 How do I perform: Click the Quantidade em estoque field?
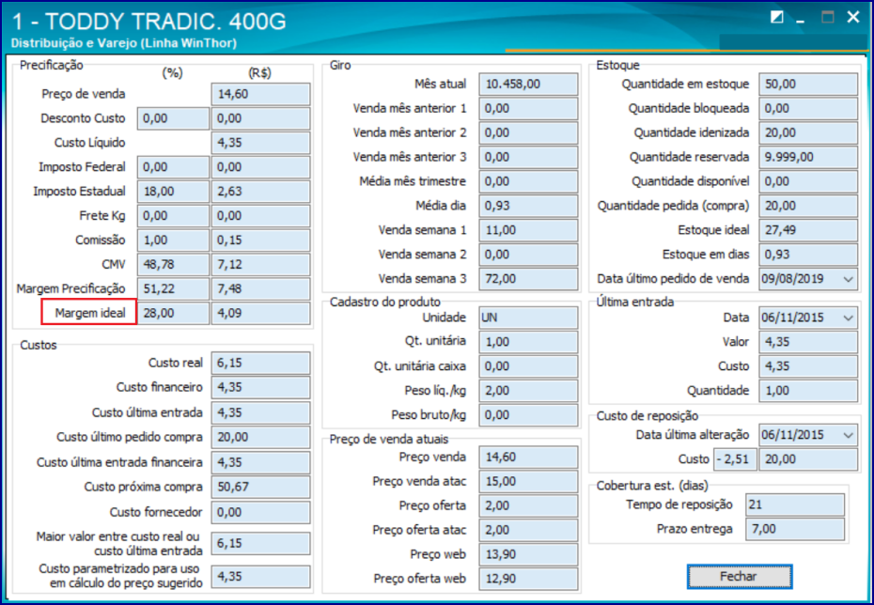click(x=807, y=85)
